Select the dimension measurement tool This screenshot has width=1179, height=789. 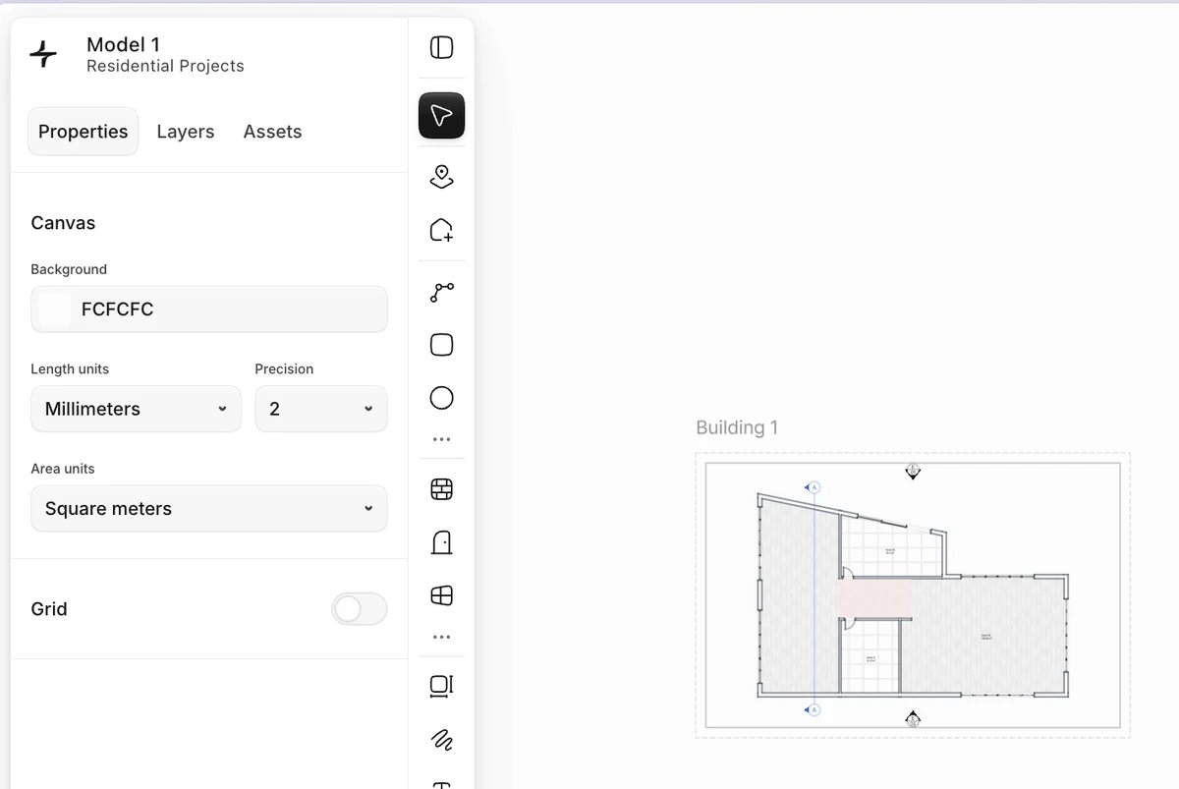[442, 686]
